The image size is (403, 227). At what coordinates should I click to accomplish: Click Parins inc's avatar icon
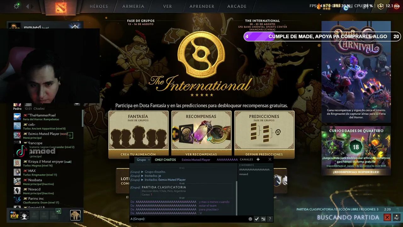pyautogui.click(x=17, y=200)
